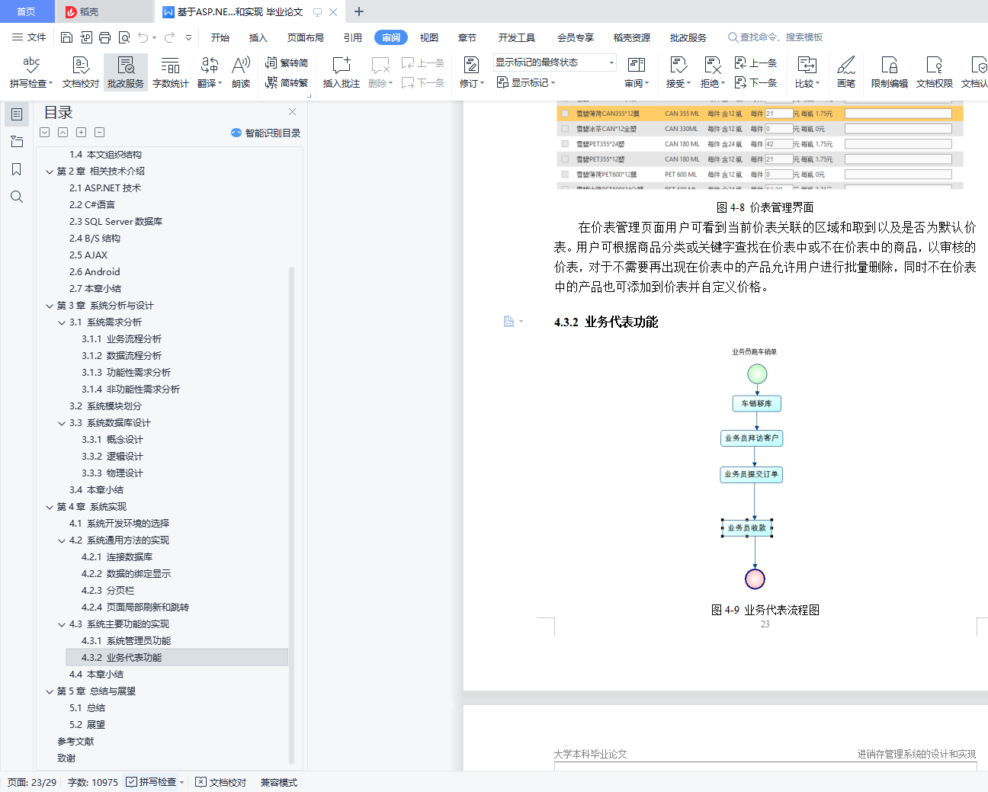Select 致谢 in the outline
The width and height of the screenshot is (988, 792).
point(66,758)
